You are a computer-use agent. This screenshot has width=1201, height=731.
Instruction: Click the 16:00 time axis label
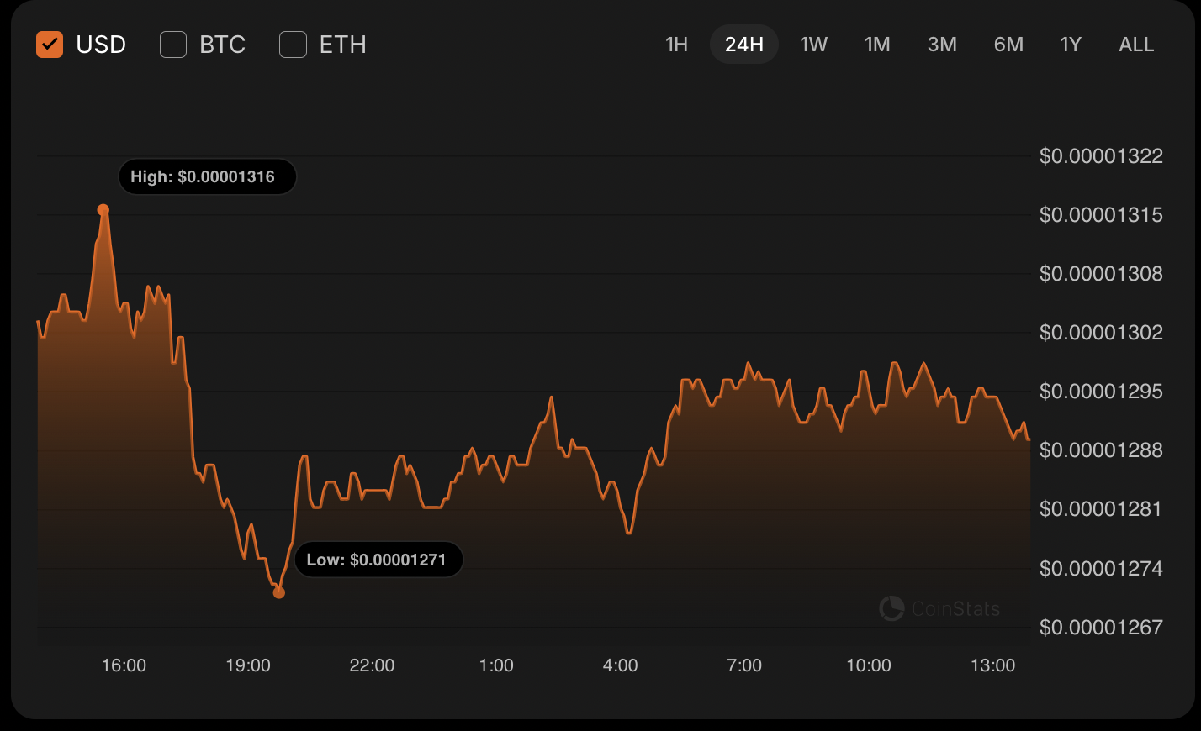coord(124,665)
